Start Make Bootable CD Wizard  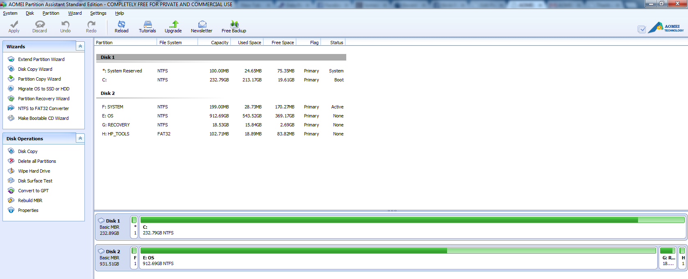(x=43, y=118)
